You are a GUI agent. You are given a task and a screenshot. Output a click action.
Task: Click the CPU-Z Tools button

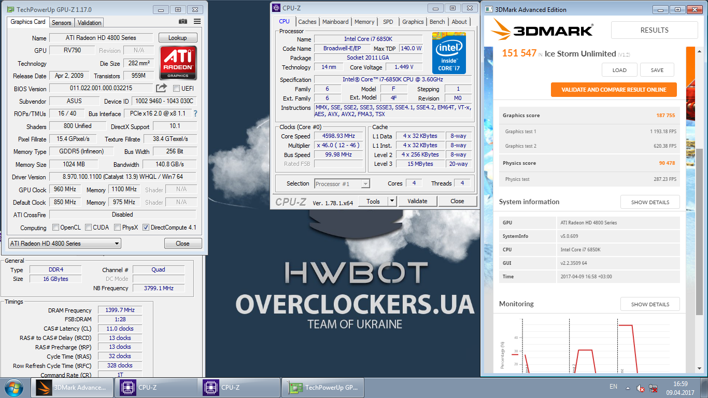coord(373,201)
